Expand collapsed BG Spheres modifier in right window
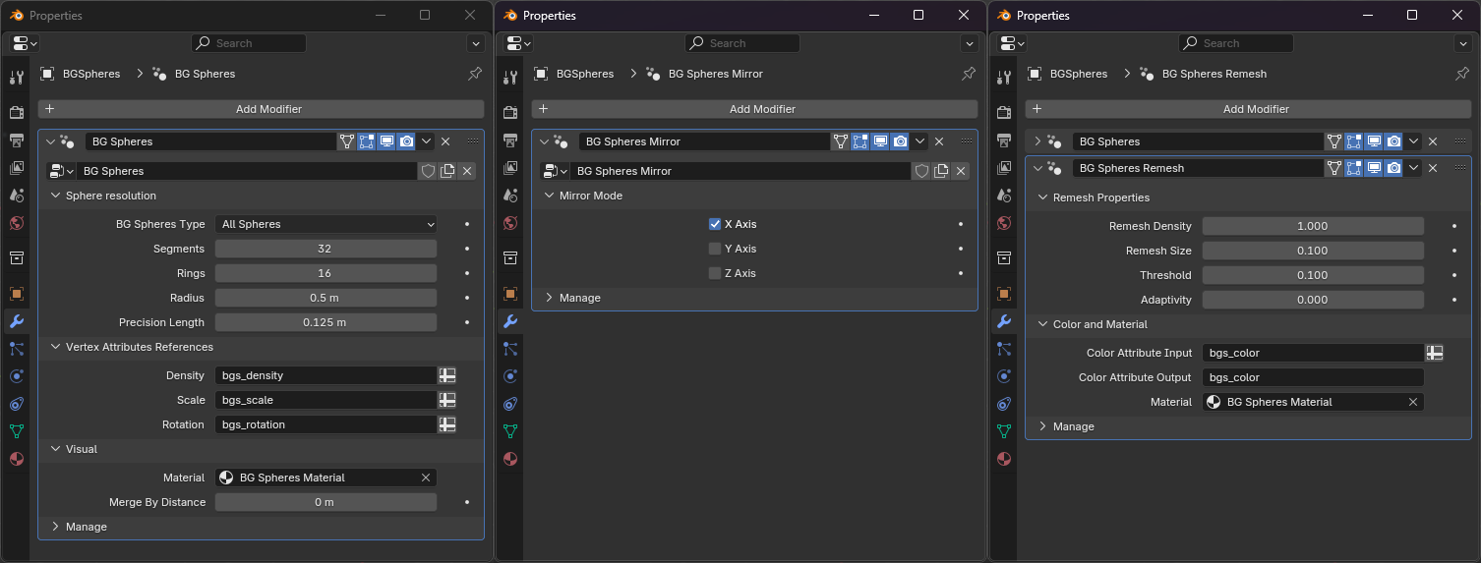 pos(1037,141)
